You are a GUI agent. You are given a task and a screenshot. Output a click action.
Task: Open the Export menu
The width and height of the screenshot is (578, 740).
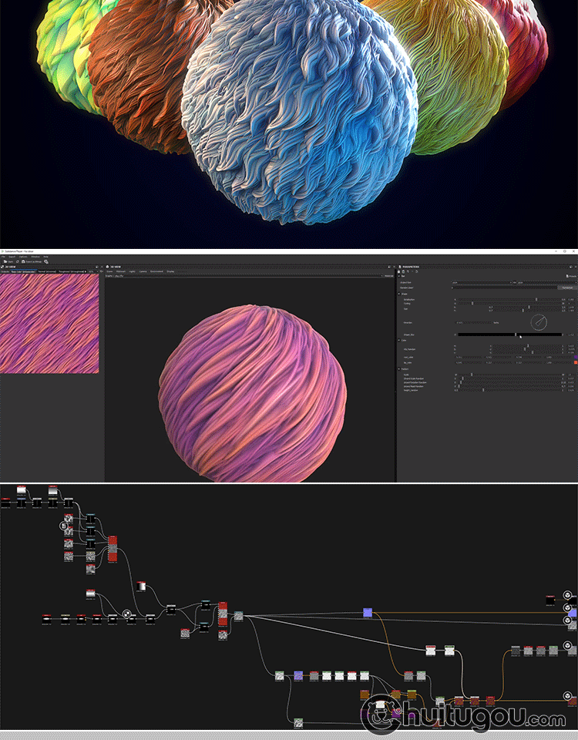tap(12, 257)
